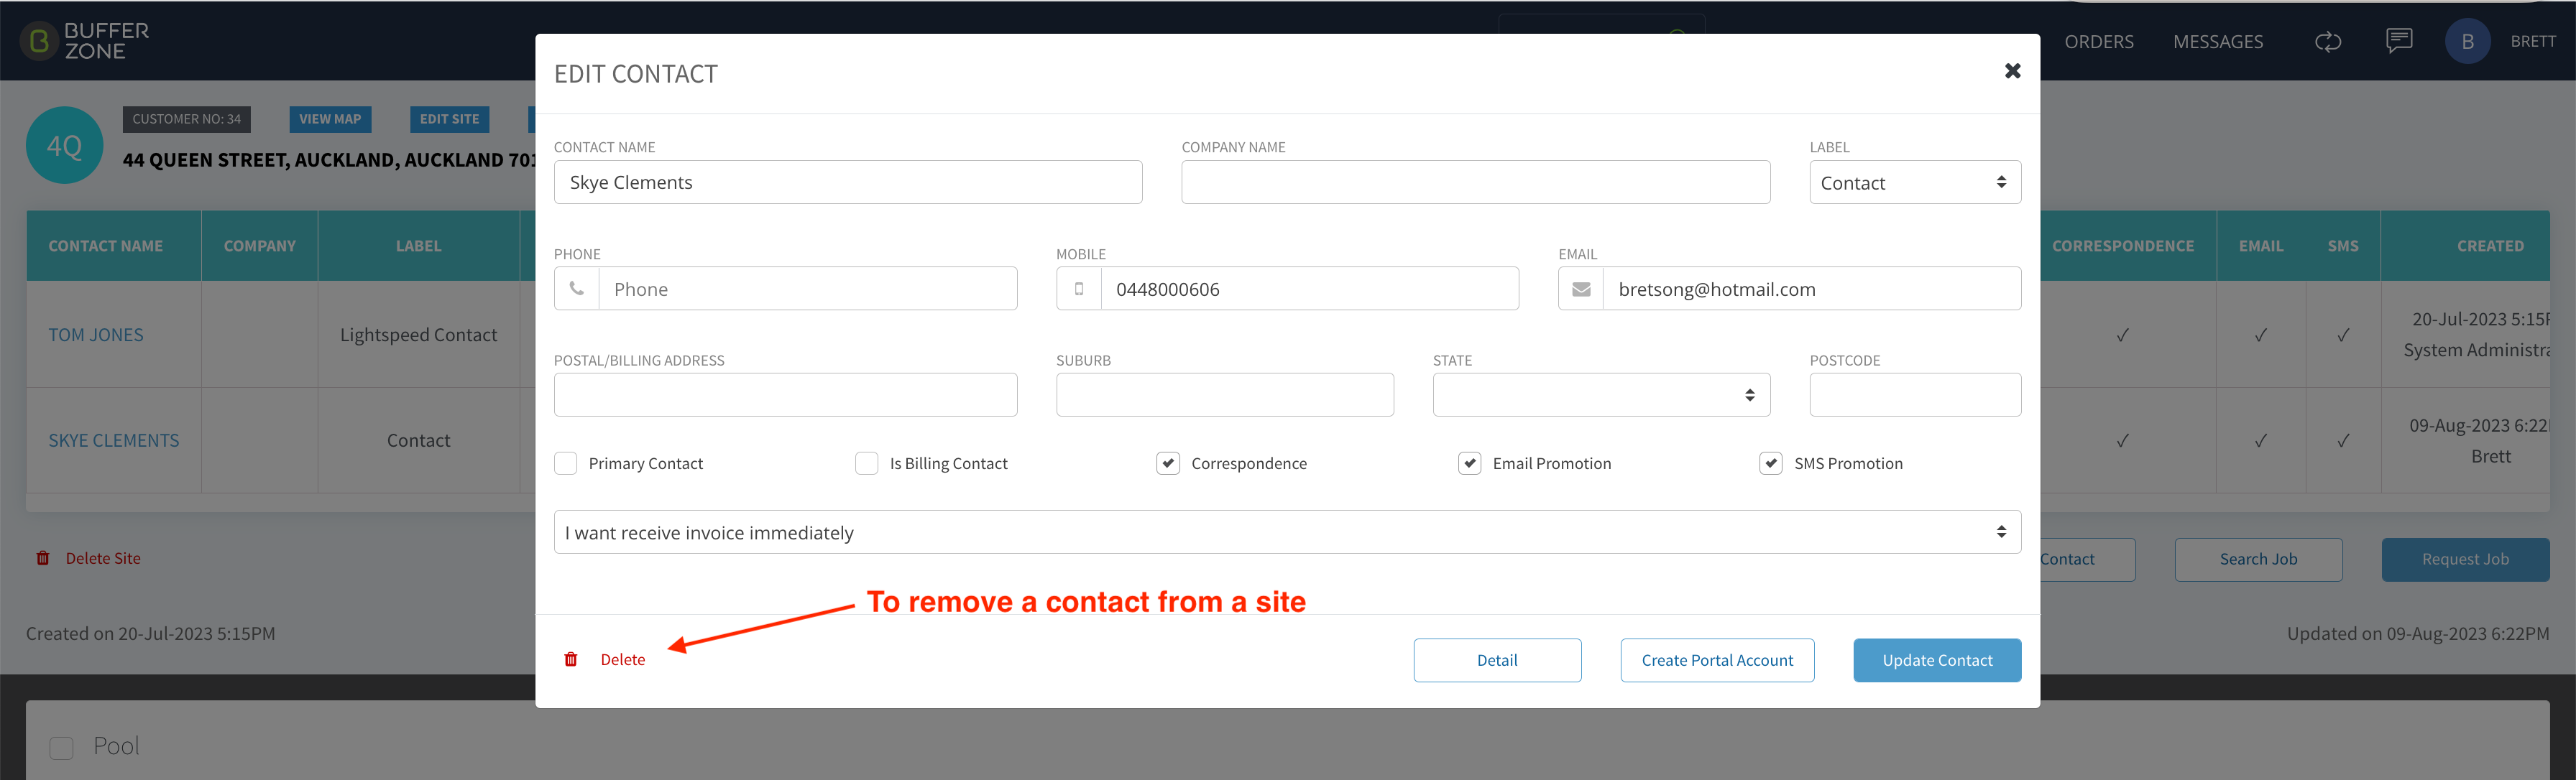
Task: Click the Delete contact link
Action: (x=622, y=659)
